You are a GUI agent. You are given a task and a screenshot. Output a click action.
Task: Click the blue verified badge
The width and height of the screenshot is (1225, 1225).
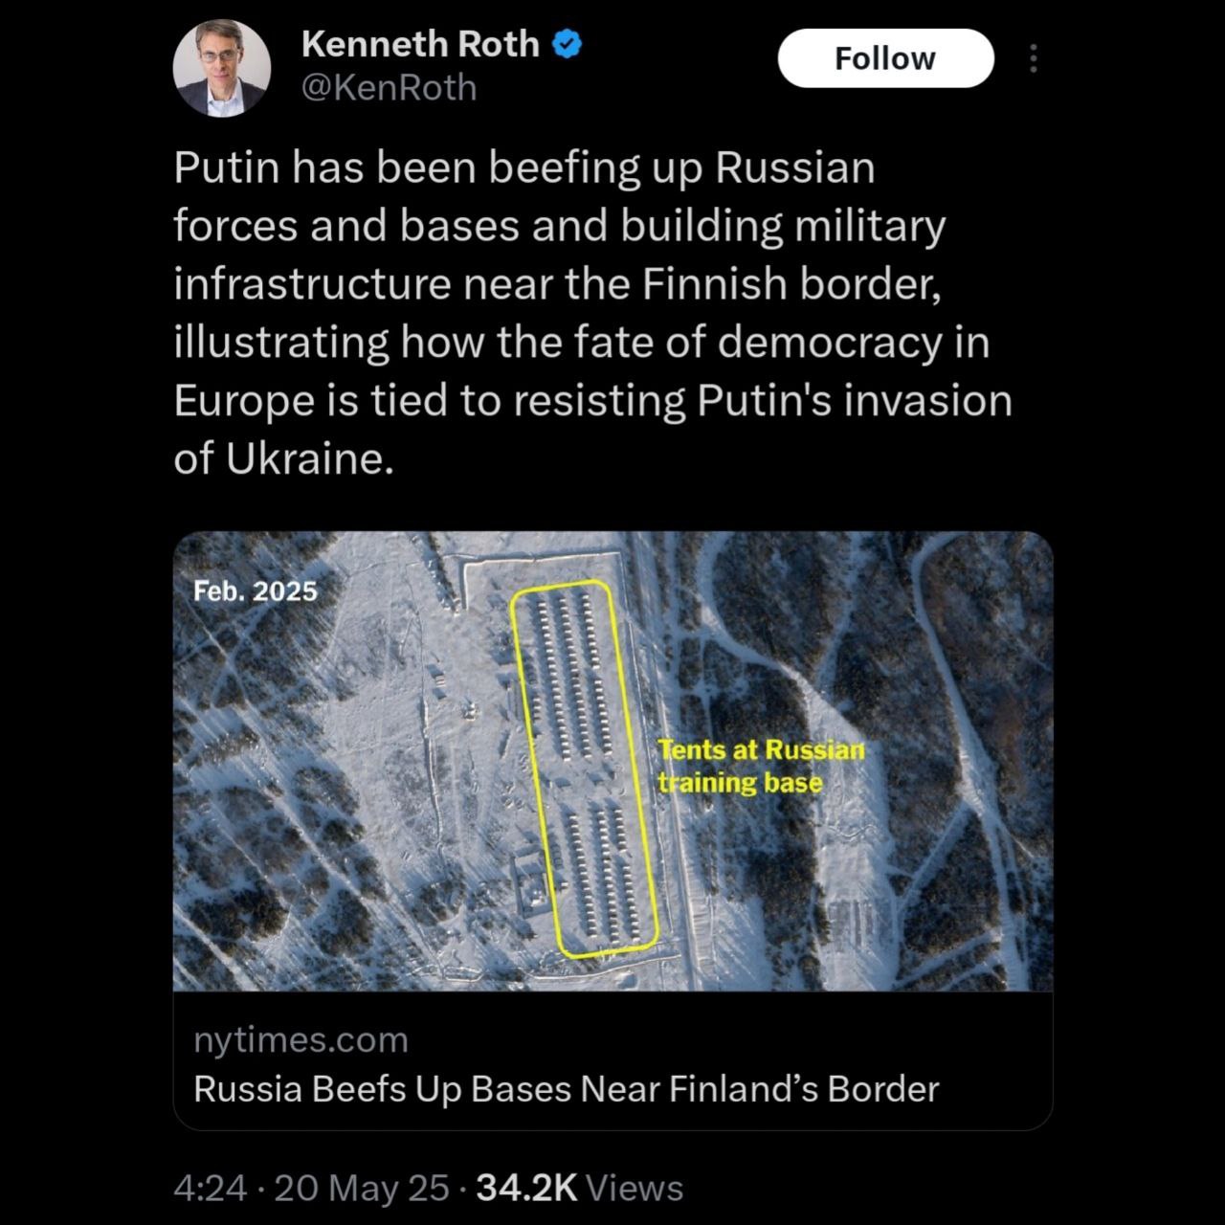(x=569, y=44)
